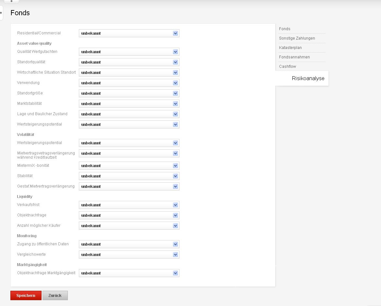Expand the Vergleichswerte dropdown

tap(129, 255)
